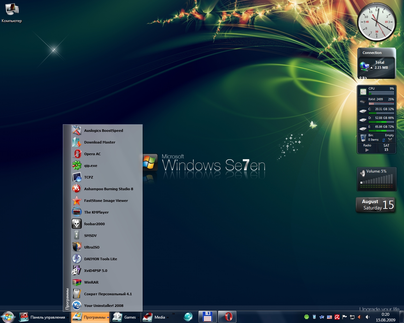
Task: Expand the arrow beside Games
Action: point(139,318)
